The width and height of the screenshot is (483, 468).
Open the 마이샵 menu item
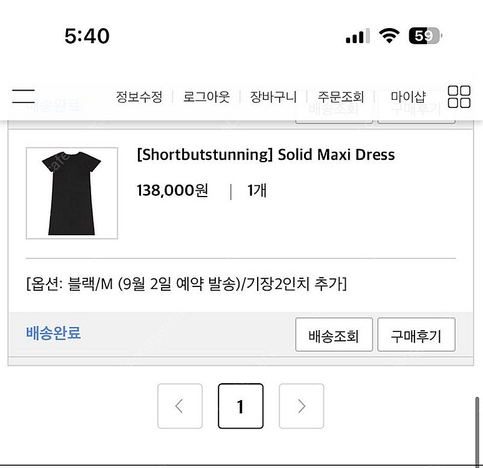point(408,97)
